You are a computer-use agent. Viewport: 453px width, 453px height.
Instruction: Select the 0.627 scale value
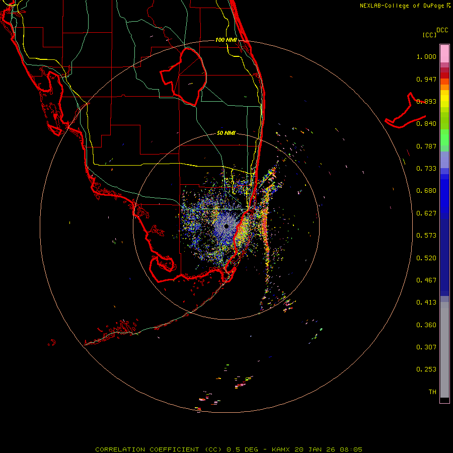tap(426, 213)
